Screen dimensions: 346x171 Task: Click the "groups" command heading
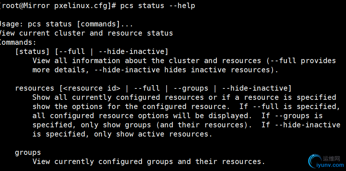coord(28,153)
